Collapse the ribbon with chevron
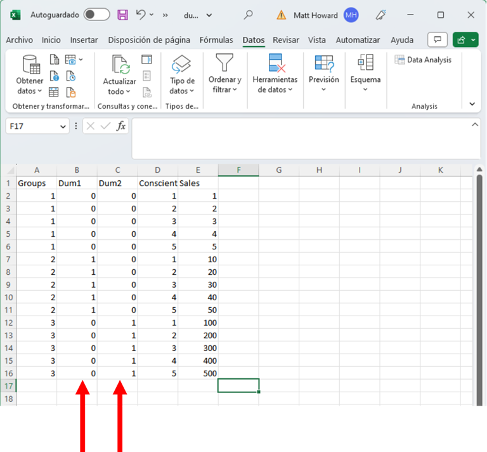Screen dimensions: 487x452 point(472,104)
